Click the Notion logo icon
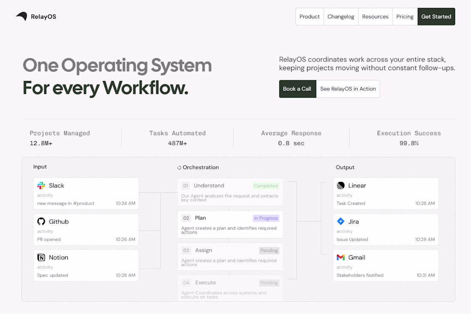This screenshot has height=314, width=471. click(x=41, y=257)
